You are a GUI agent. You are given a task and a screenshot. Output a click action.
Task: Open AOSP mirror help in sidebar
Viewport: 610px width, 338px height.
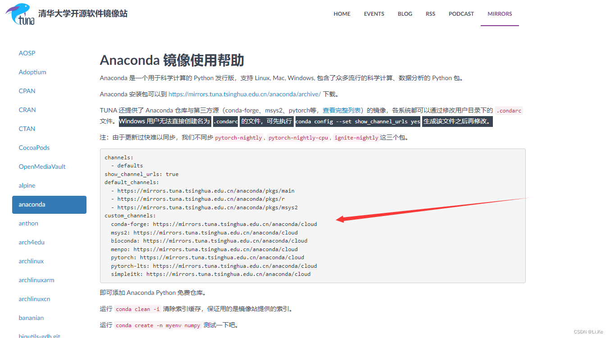pyautogui.click(x=27, y=53)
